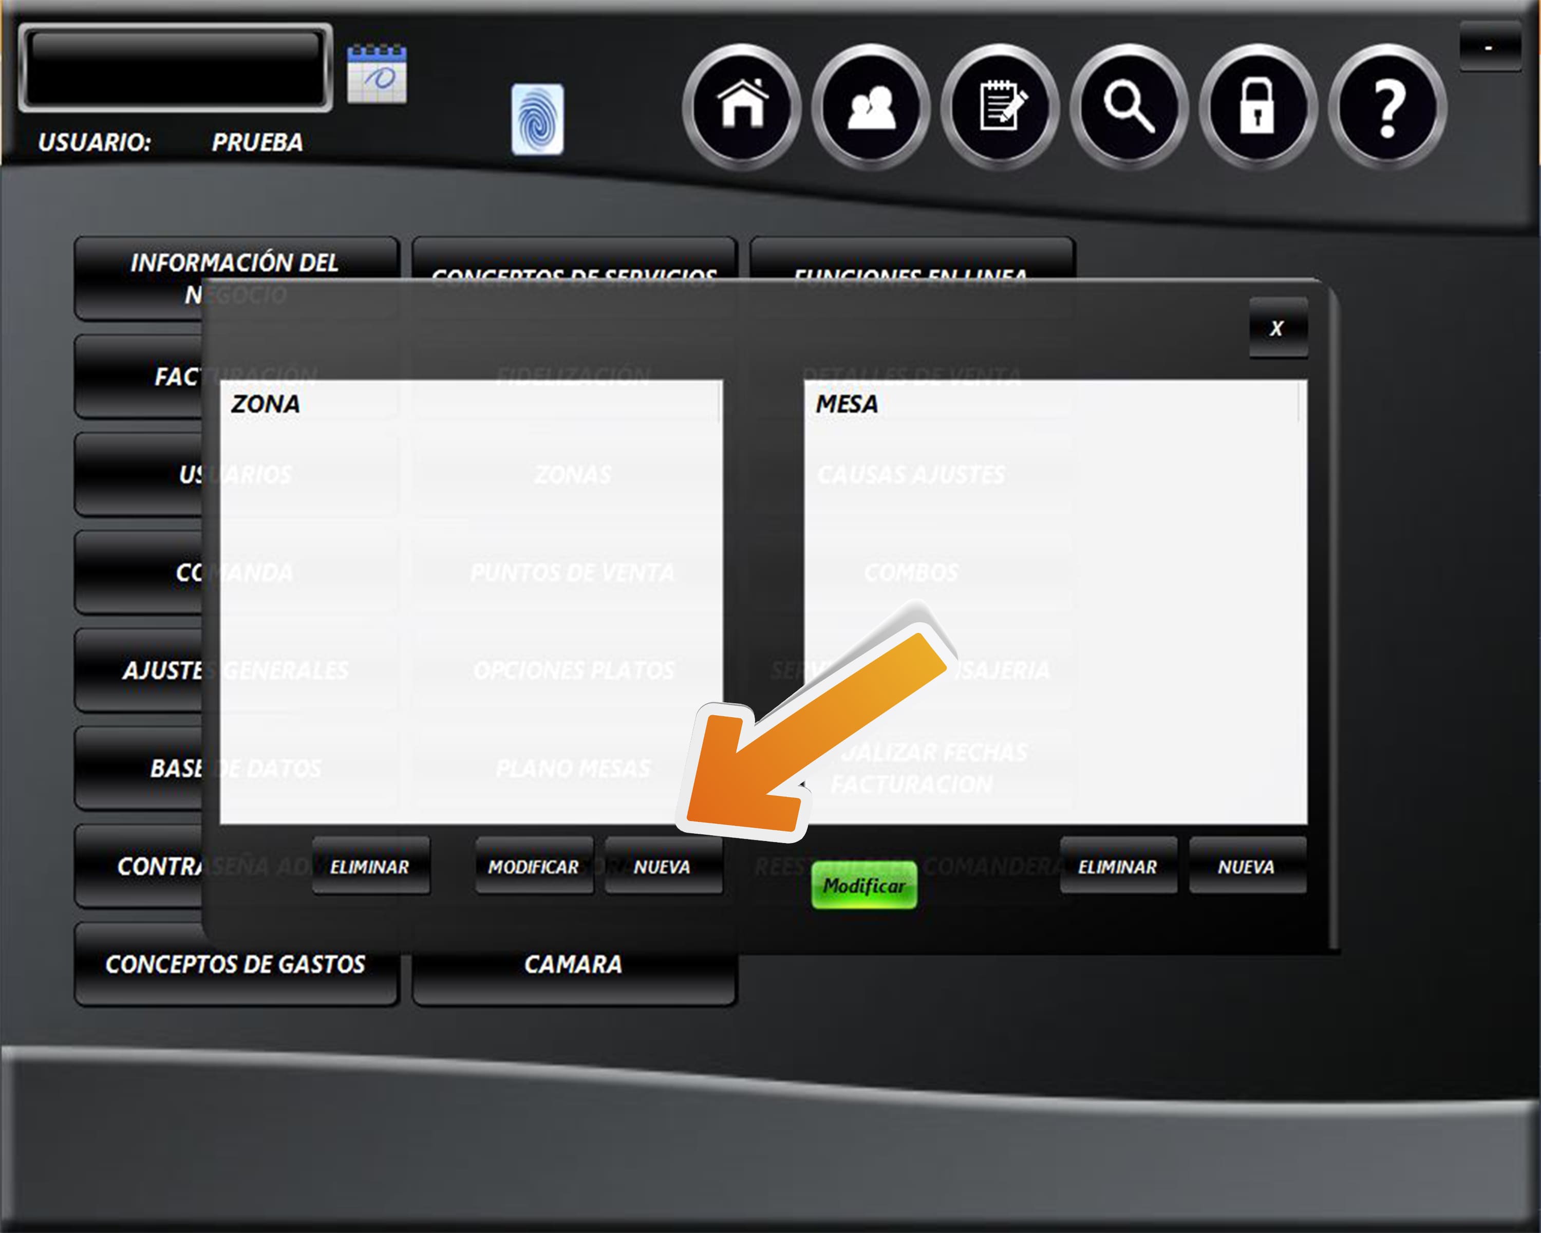Open the calendar icon
Viewport: 1541px width, 1233px height.
(x=377, y=74)
